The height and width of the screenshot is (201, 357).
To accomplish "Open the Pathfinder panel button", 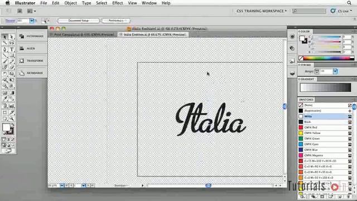I will coord(32,36).
